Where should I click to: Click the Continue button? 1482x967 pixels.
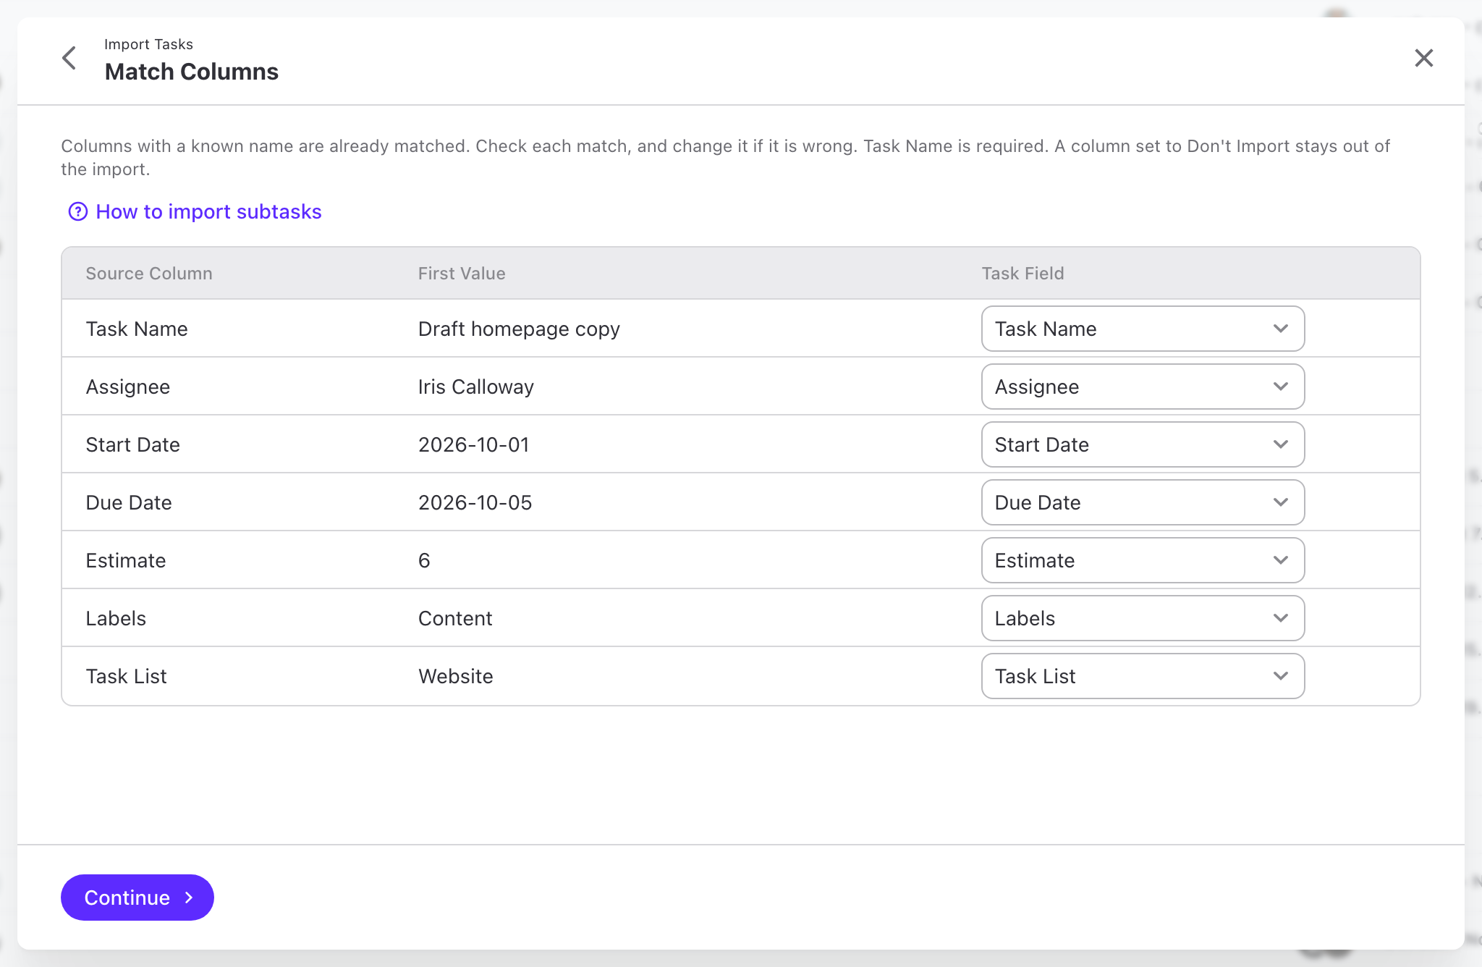click(137, 898)
